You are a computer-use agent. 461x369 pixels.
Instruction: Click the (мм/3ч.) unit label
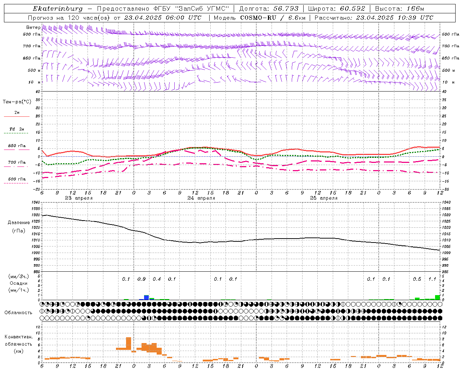click(18, 276)
